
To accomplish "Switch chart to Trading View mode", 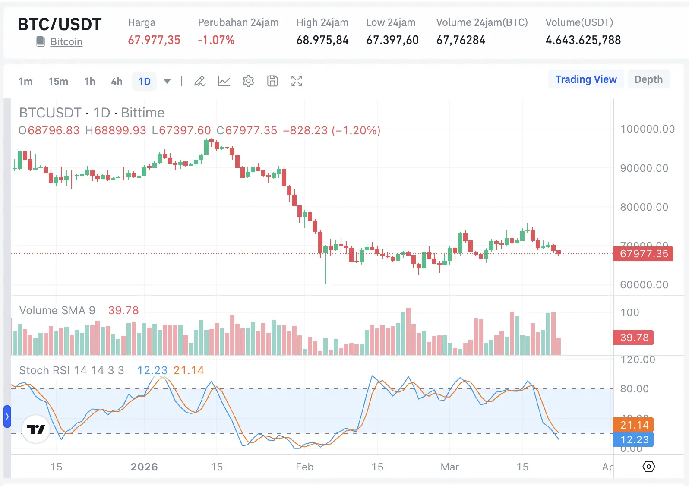I will tap(586, 79).
